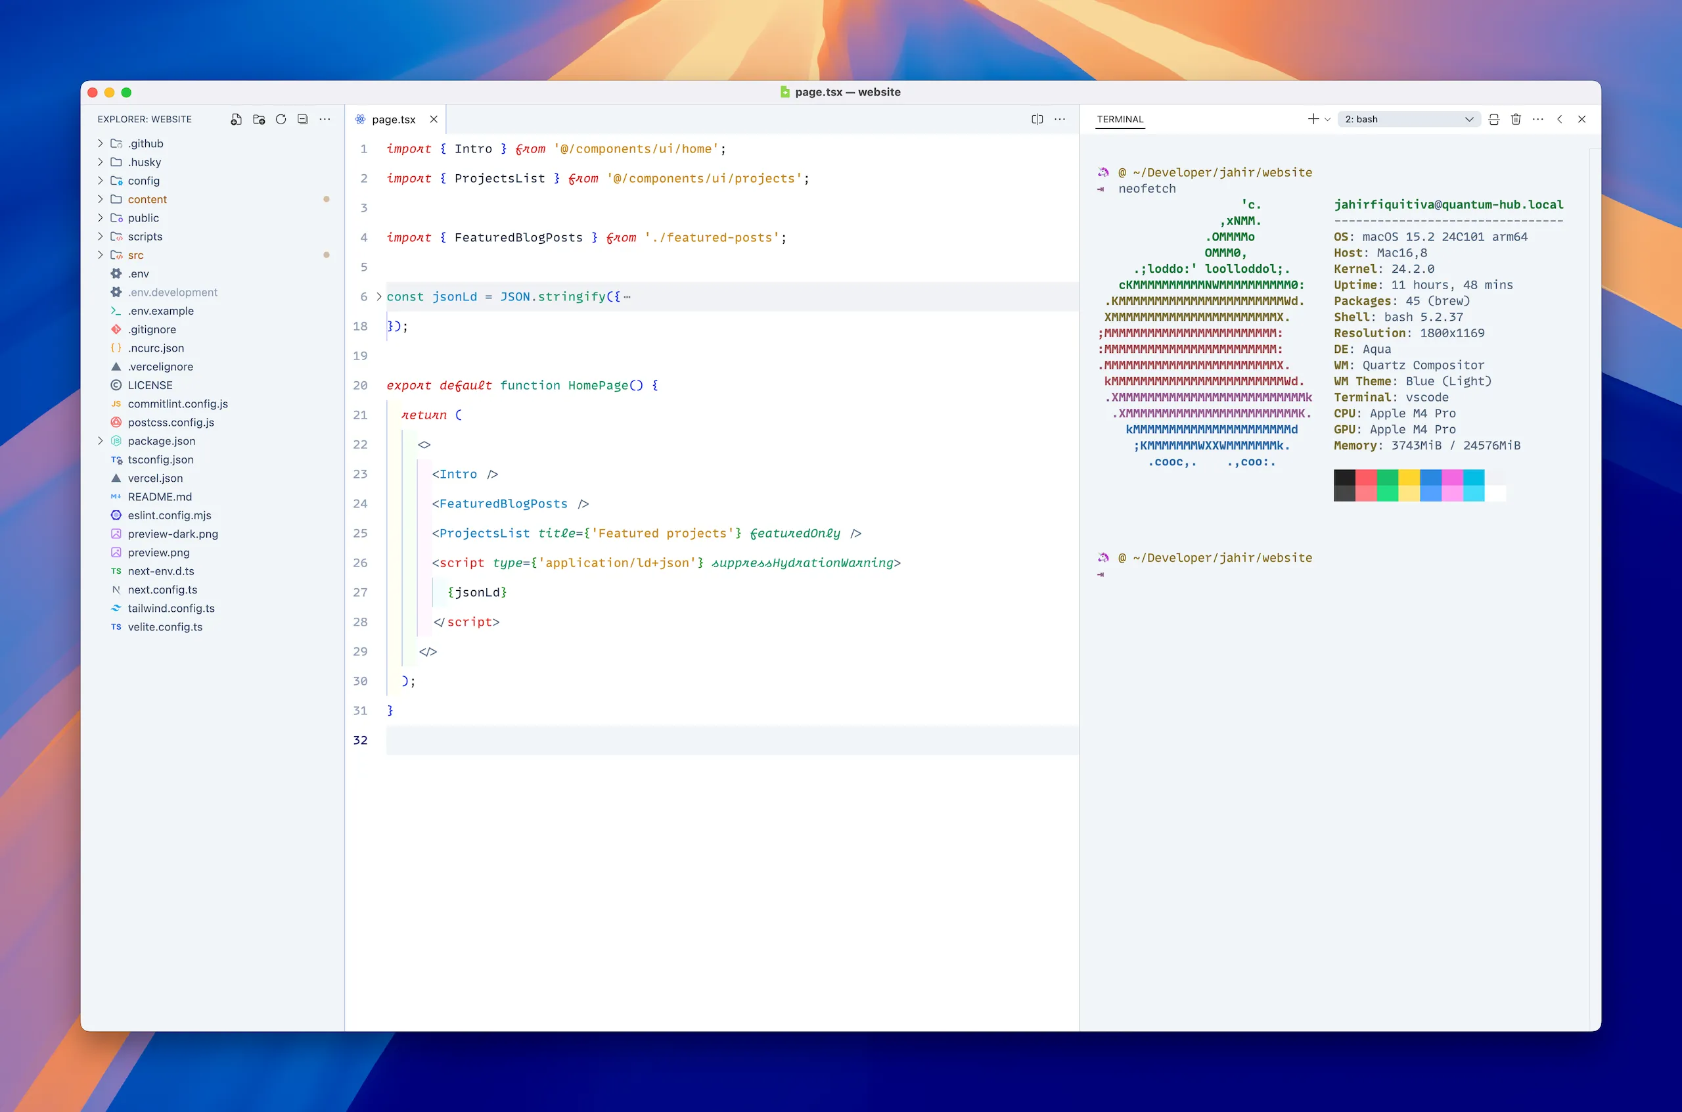
Task: Open the .env file
Action: click(138, 274)
